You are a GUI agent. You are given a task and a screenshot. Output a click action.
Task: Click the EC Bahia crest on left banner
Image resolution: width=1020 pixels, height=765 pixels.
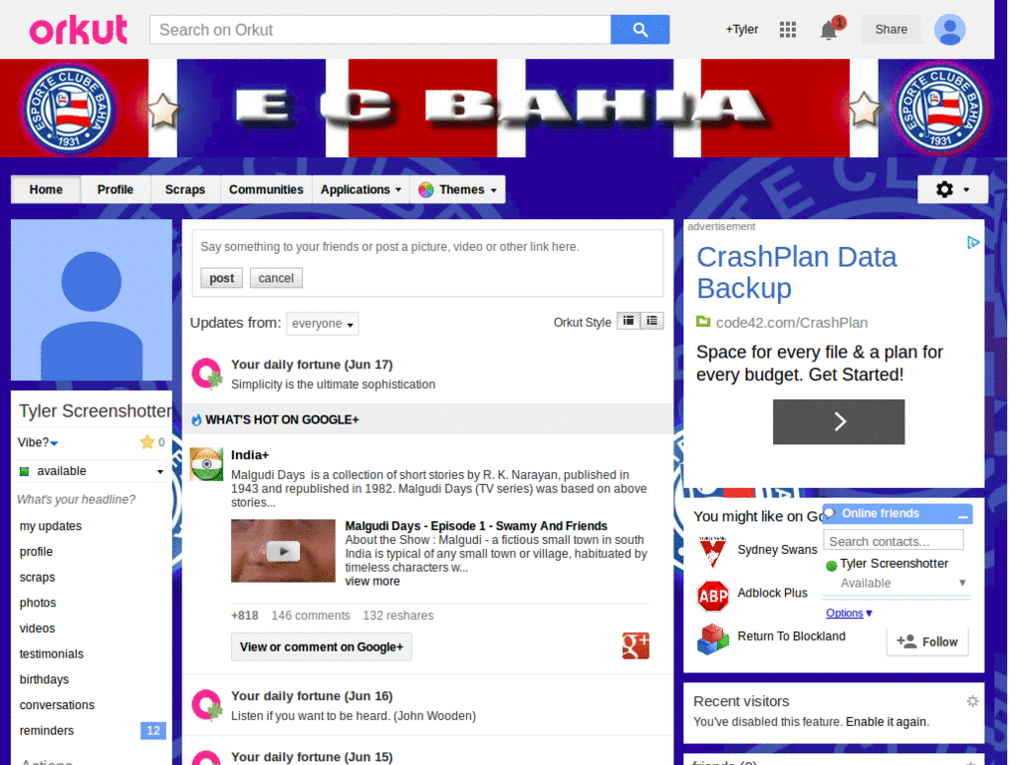coord(68,109)
